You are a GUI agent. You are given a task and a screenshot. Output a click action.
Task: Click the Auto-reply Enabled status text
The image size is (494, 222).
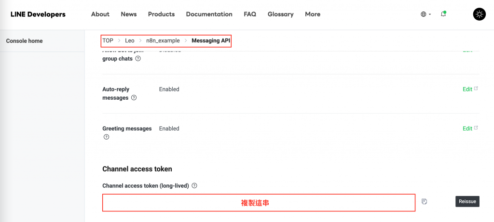(169, 89)
